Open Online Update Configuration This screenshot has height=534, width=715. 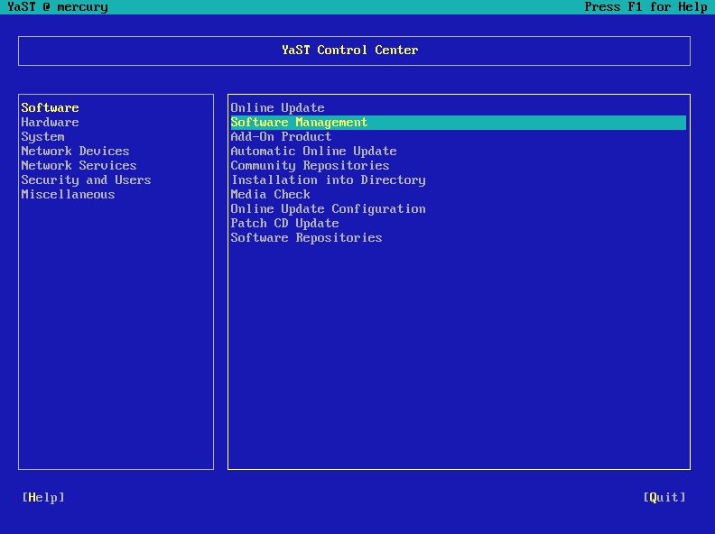[x=329, y=209]
